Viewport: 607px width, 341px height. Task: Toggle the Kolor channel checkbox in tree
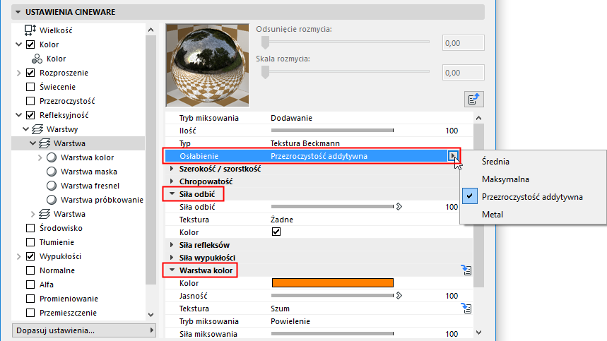[30, 44]
